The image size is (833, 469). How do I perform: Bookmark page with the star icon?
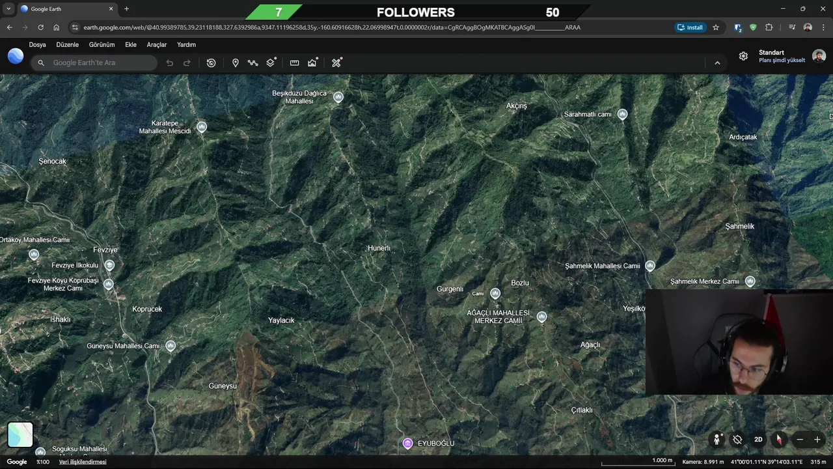pyautogui.click(x=716, y=27)
